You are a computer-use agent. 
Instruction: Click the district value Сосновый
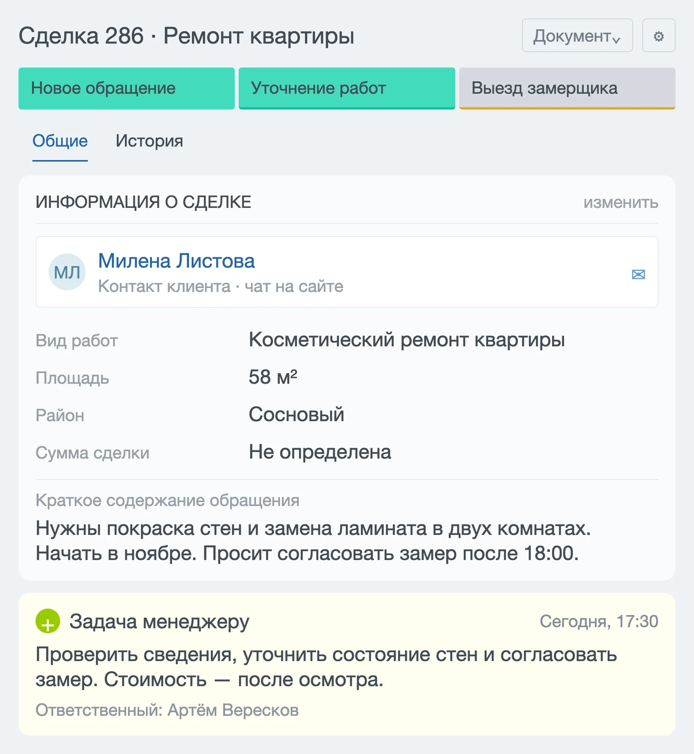(x=296, y=414)
